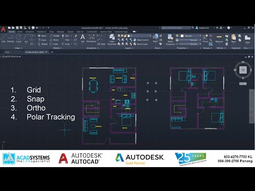Viewport: 255px width, 191px height.
Task: Toggle layer on/off lightbulb icon
Action: pos(119,36)
